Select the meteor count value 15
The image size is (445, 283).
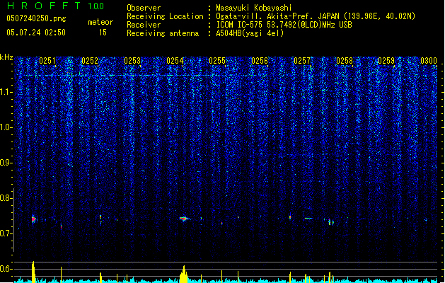coord(103,33)
